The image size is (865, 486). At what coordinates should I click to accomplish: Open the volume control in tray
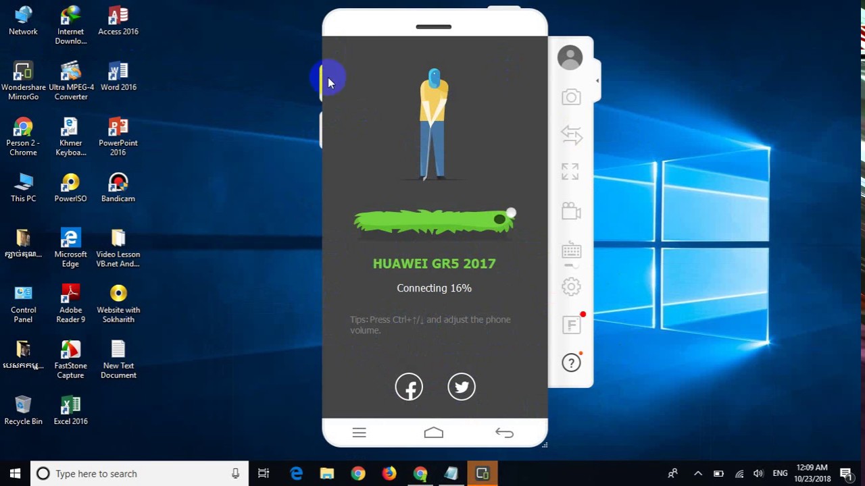758,474
